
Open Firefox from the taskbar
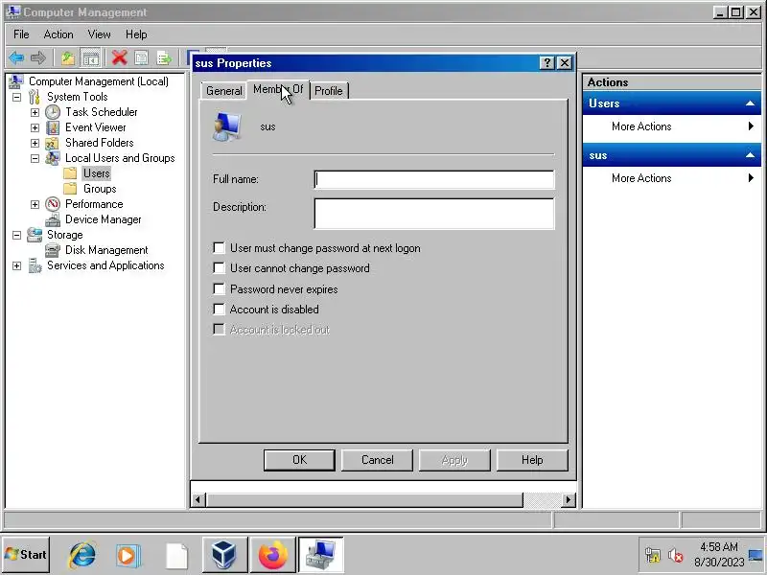coord(272,555)
